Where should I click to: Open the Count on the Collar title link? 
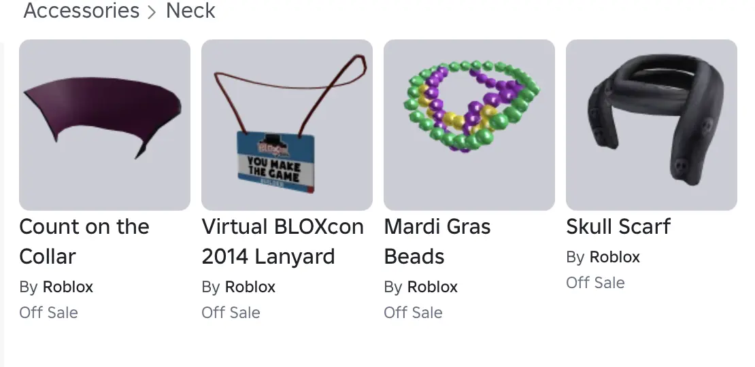point(84,241)
